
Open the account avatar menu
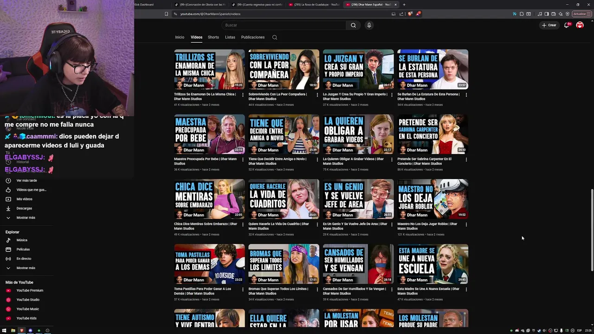pyautogui.click(x=580, y=25)
